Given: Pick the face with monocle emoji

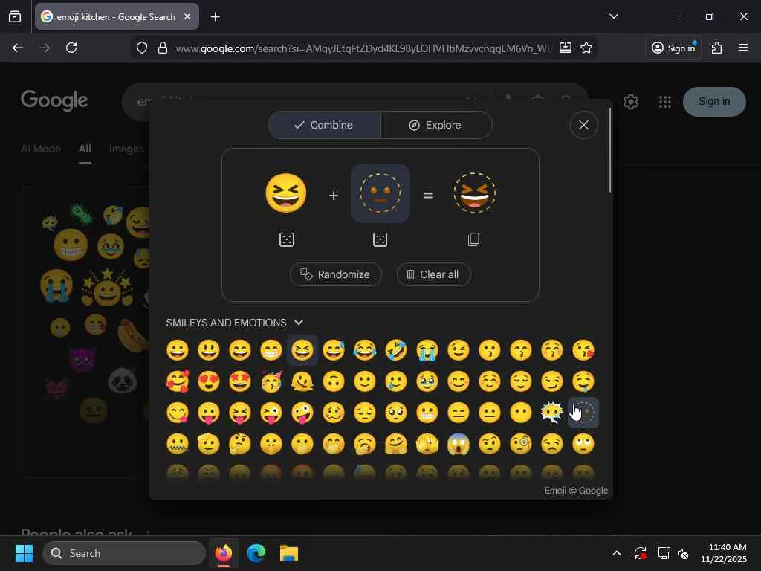Looking at the screenshot, I should tap(521, 444).
